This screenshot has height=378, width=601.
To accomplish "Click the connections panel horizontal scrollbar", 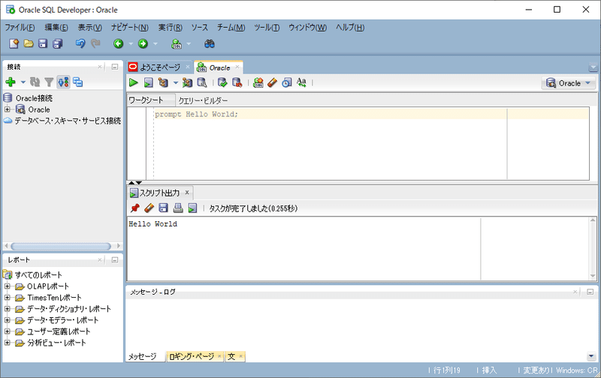I will coord(61,246).
